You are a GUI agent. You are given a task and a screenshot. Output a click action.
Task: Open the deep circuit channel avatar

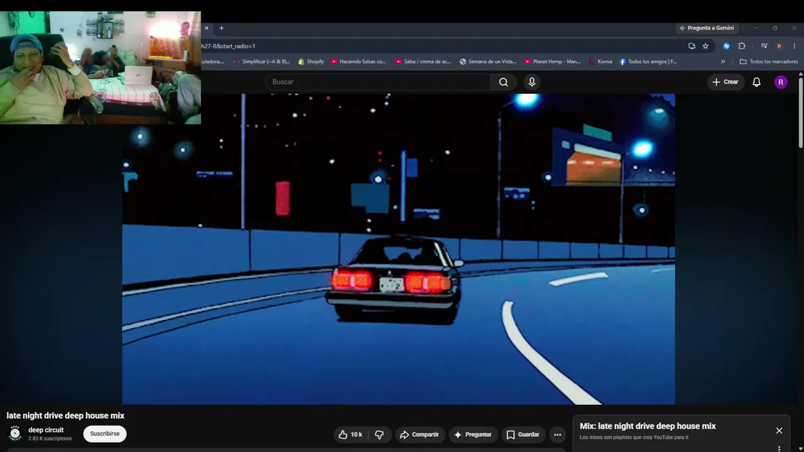click(x=15, y=434)
